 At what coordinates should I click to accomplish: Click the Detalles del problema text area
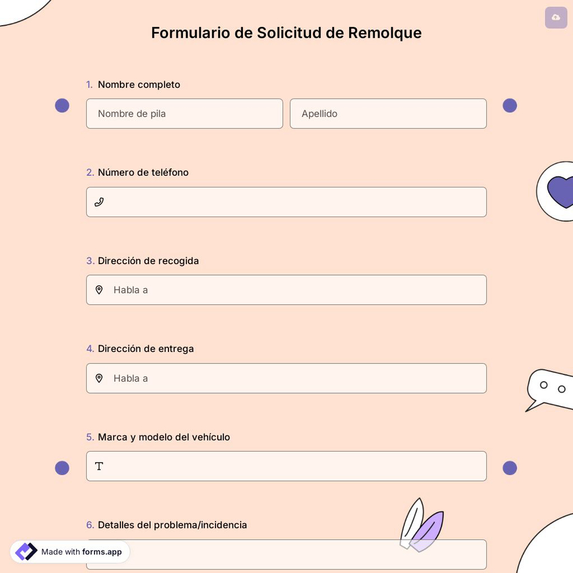pos(286,554)
